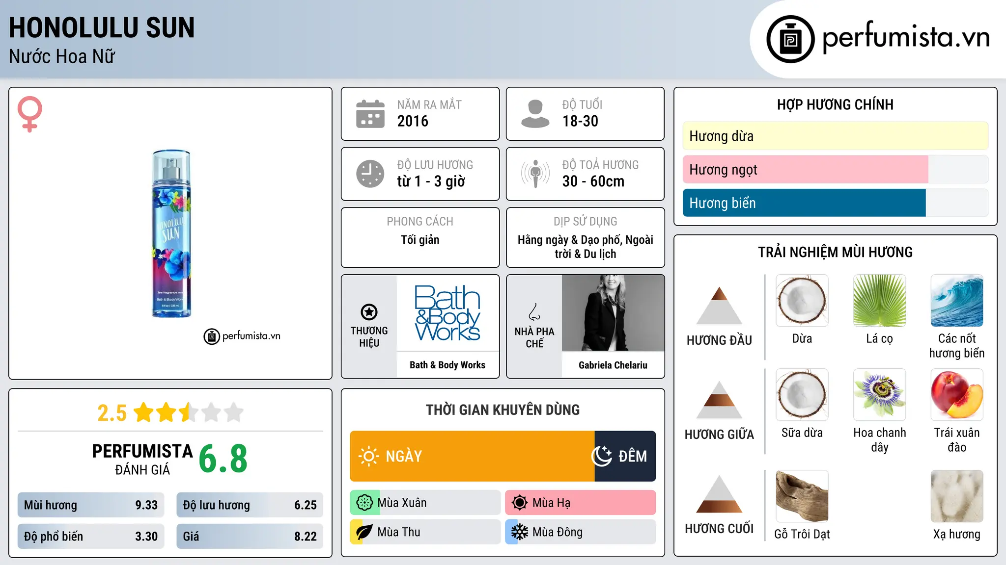The image size is (1006, 565).
Task: Open the Lá cọ palm leaf image
Action: pyautogui.click(x=879, y=301)
